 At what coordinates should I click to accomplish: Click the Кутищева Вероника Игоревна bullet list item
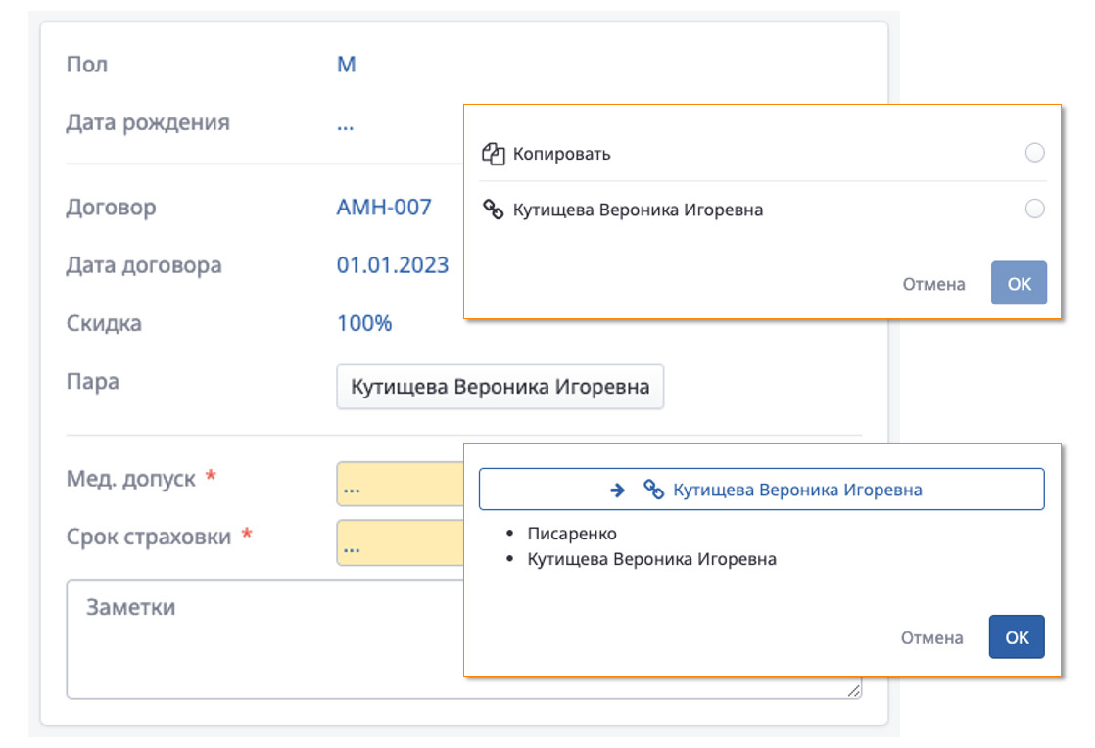(651, 560)
